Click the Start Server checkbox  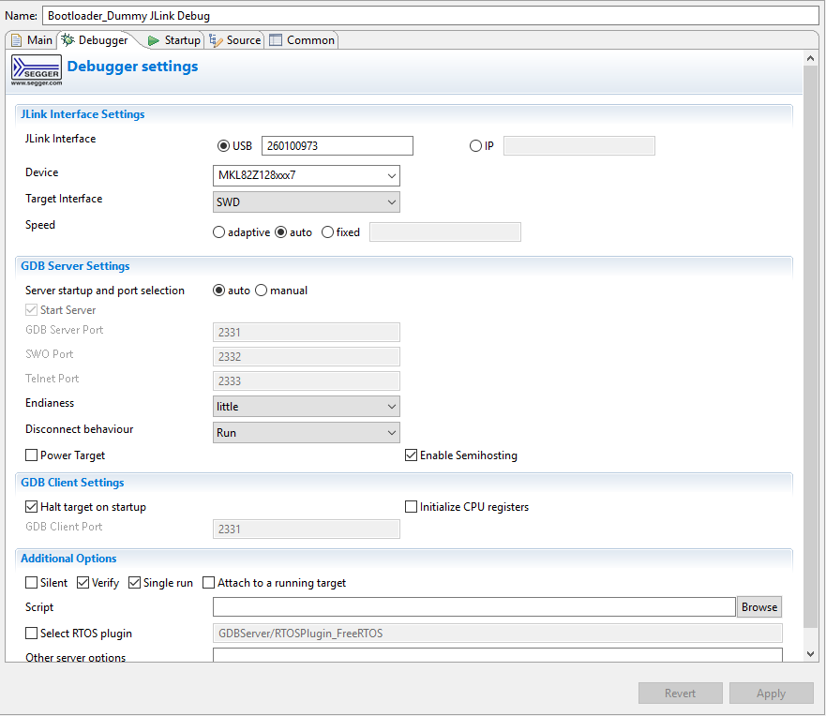pyautogui.click(x=32, y=309)
